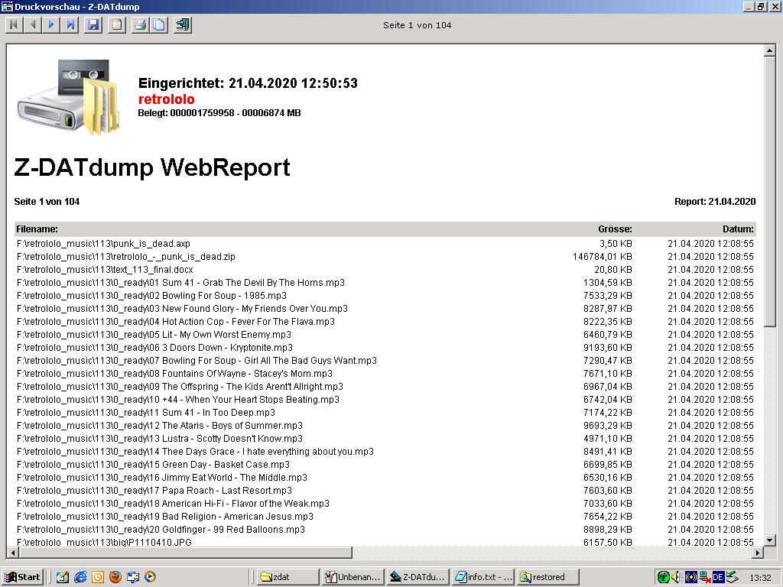Image resolution: width=783 pixels, height=587 pixels.
Task: Launch Firefox from the quick launch bar
Action: (x=115, y=577)
